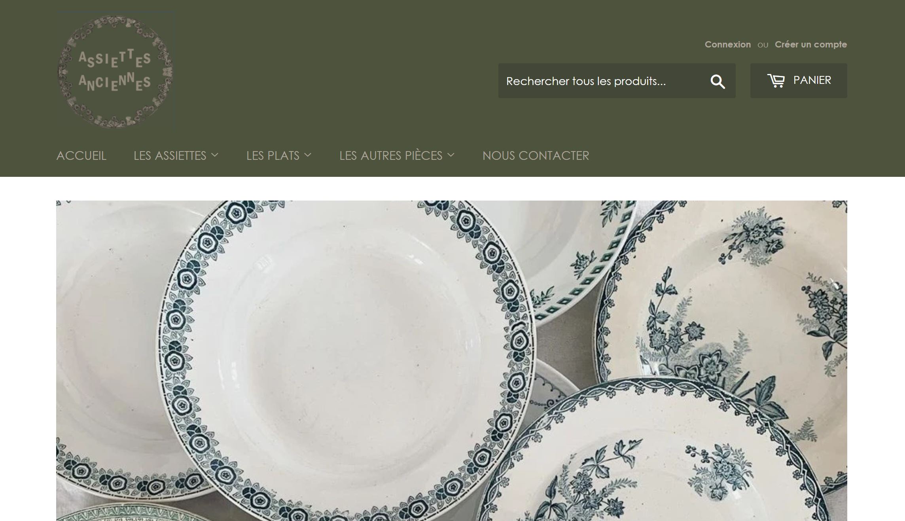This screenshot has width=905, height=521.
Task: Expand the Les Plats chevron
Action: tap(308, 155)
